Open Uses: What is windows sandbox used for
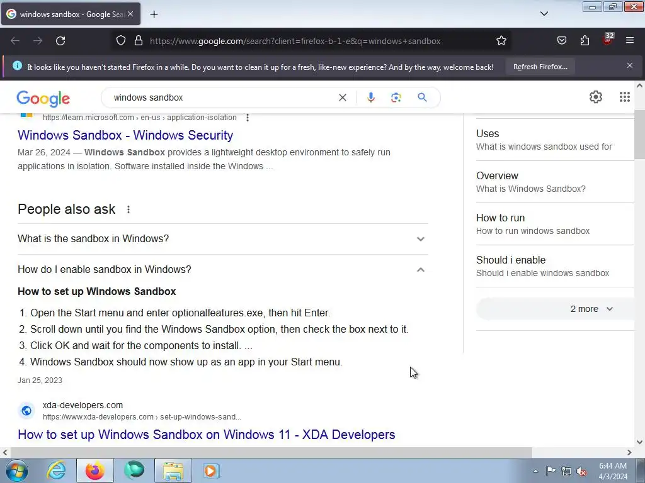645x483 pixels. point(554,140)
